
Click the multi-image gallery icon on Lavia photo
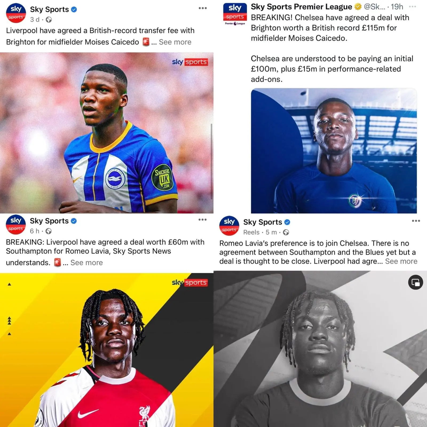point(416,282)
